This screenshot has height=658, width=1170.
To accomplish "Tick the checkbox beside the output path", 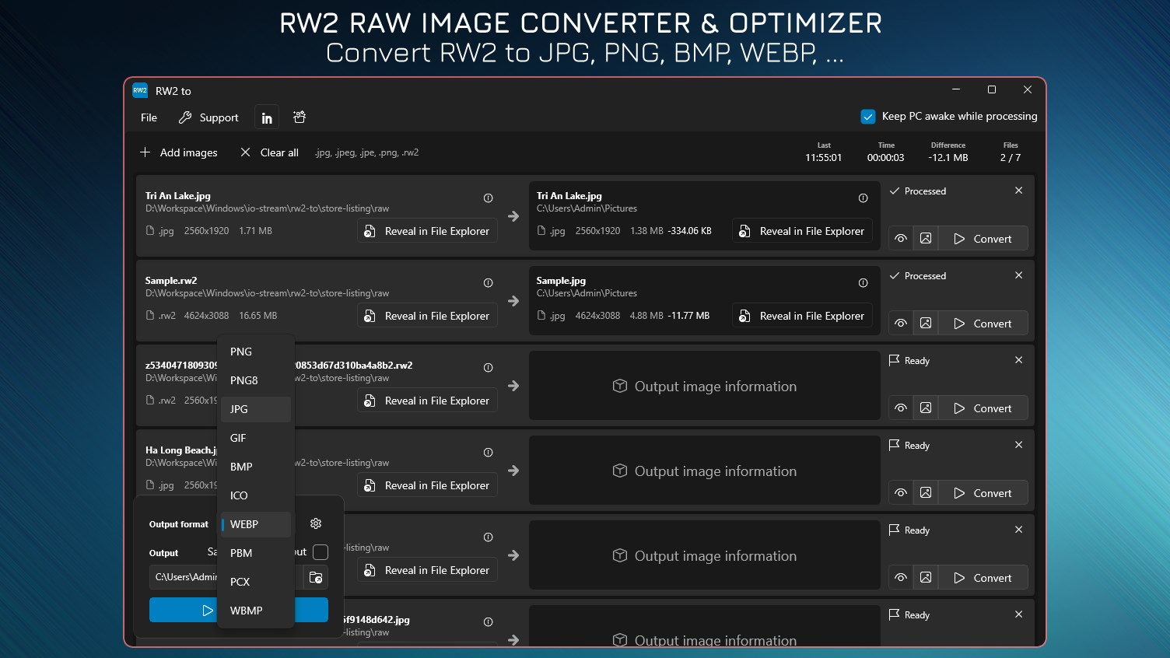I will [321, 552].
